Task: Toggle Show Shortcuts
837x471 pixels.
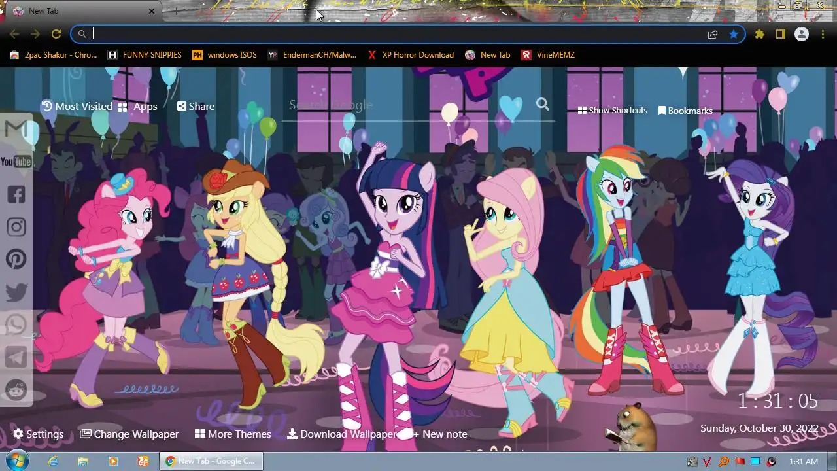Action: pos(613,111)
